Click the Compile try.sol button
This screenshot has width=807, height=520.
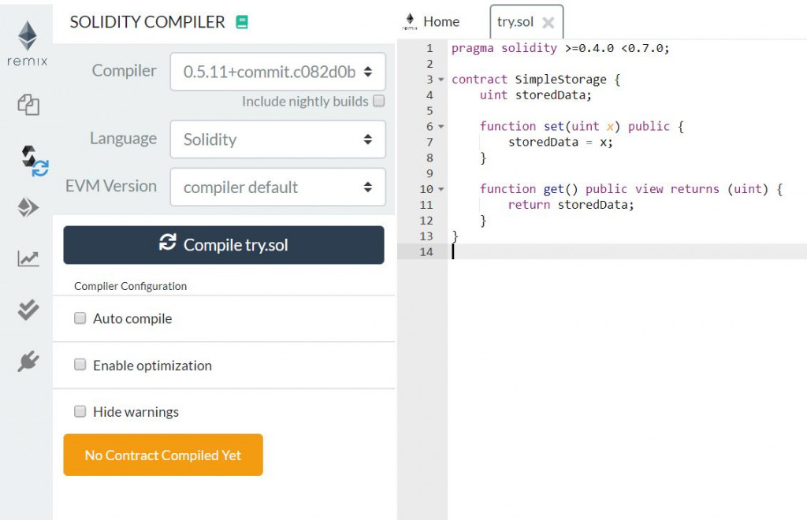[x=224, y=245]
